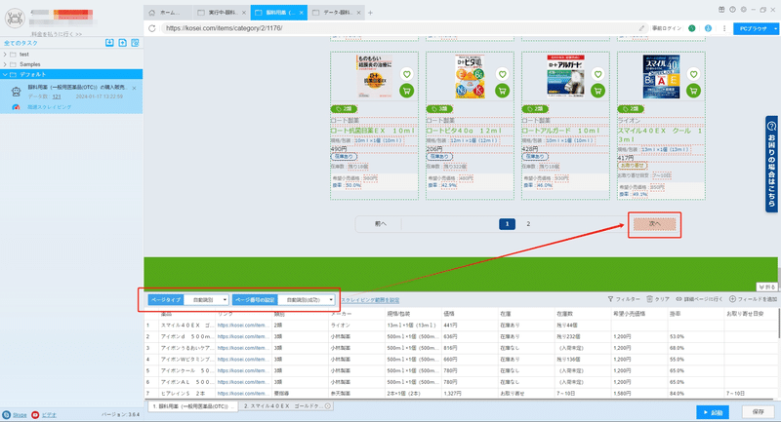781x422 pixels.
Task: Collapse the data panel with the fold toggle
Action: point(767,287)
